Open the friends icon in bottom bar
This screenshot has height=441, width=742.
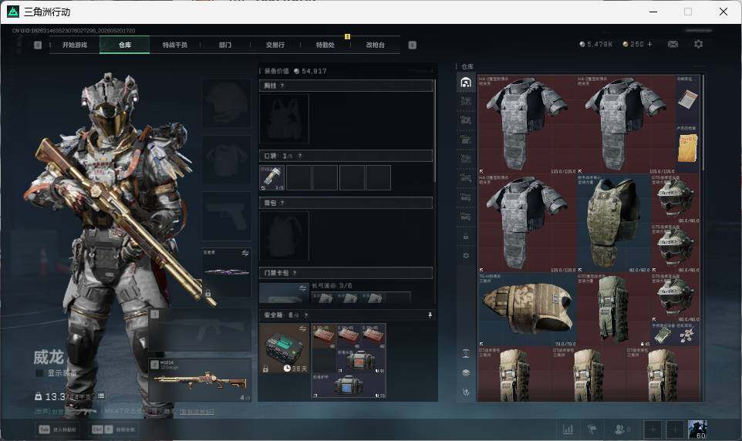pyautogui.click(x=620, y=429)
